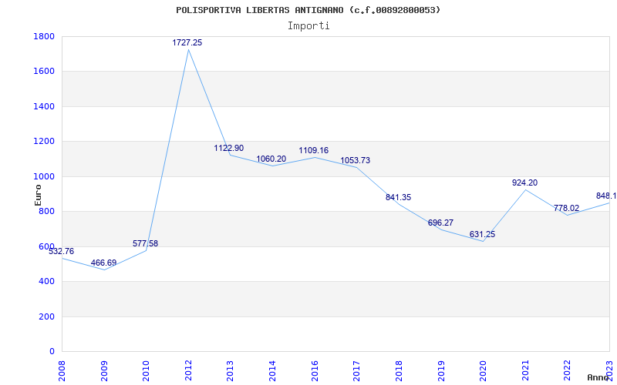Select the 532.76 data label
Viewport: 617px width, 385px height.
click(x=61, y=252)
